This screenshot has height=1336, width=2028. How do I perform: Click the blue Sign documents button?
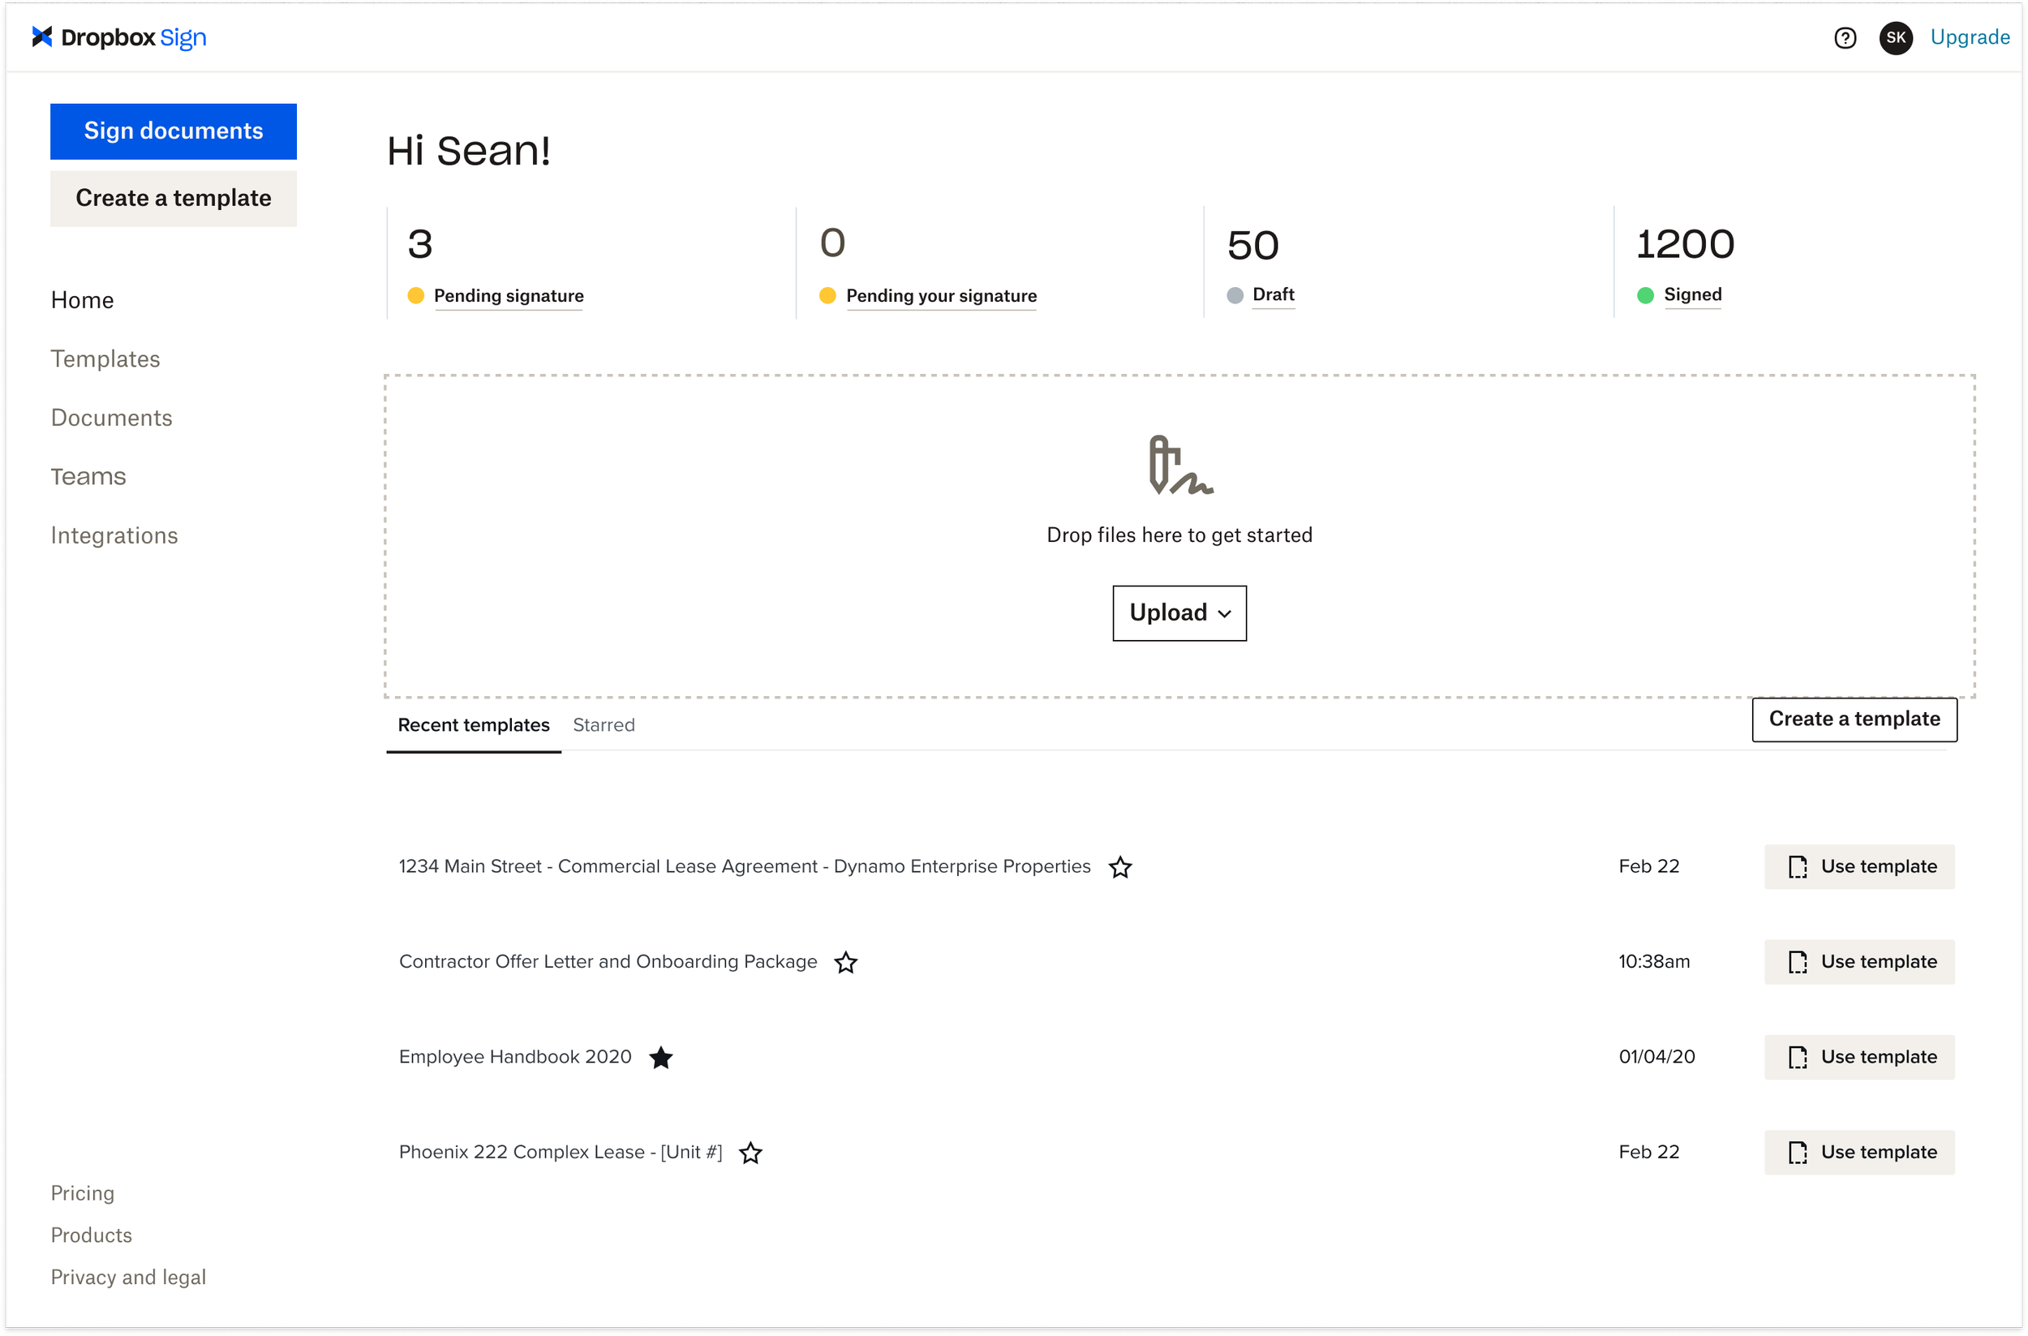click(x=173, y=131)
